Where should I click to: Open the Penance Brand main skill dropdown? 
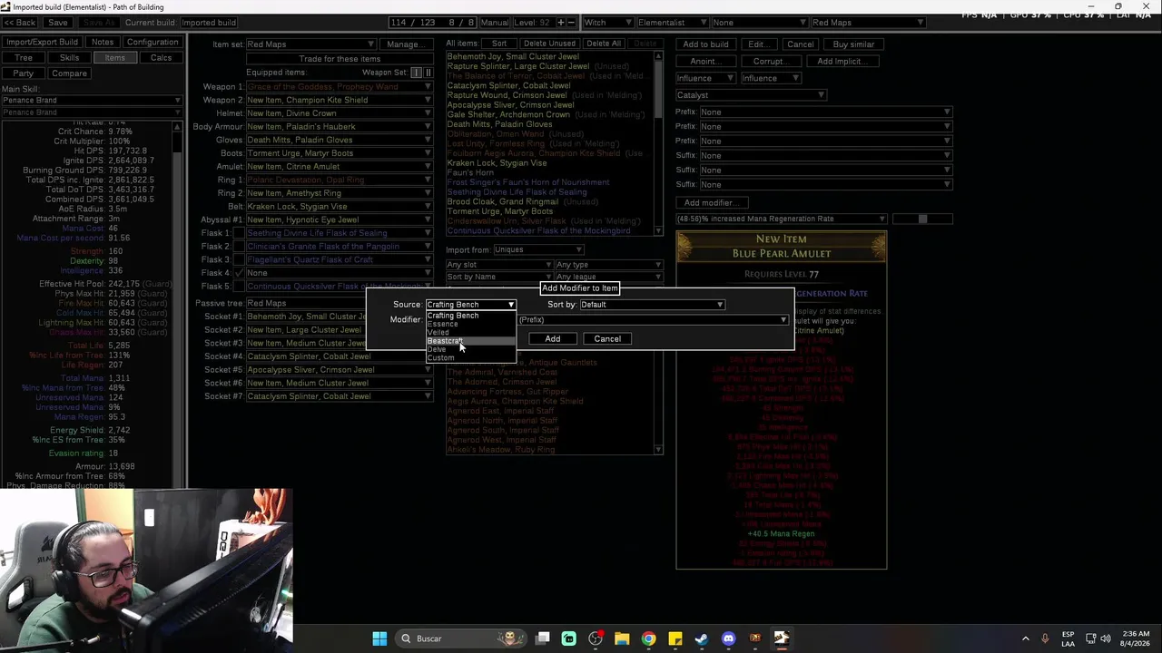tap(92, 101)
